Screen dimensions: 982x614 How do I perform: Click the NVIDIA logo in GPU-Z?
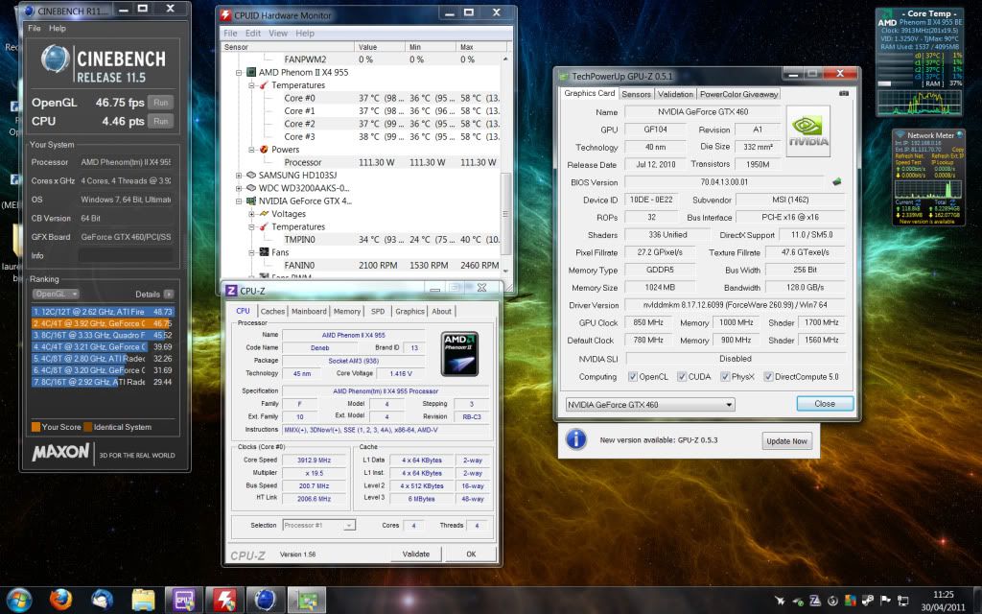pyautogui.click(x=808, y=130)
